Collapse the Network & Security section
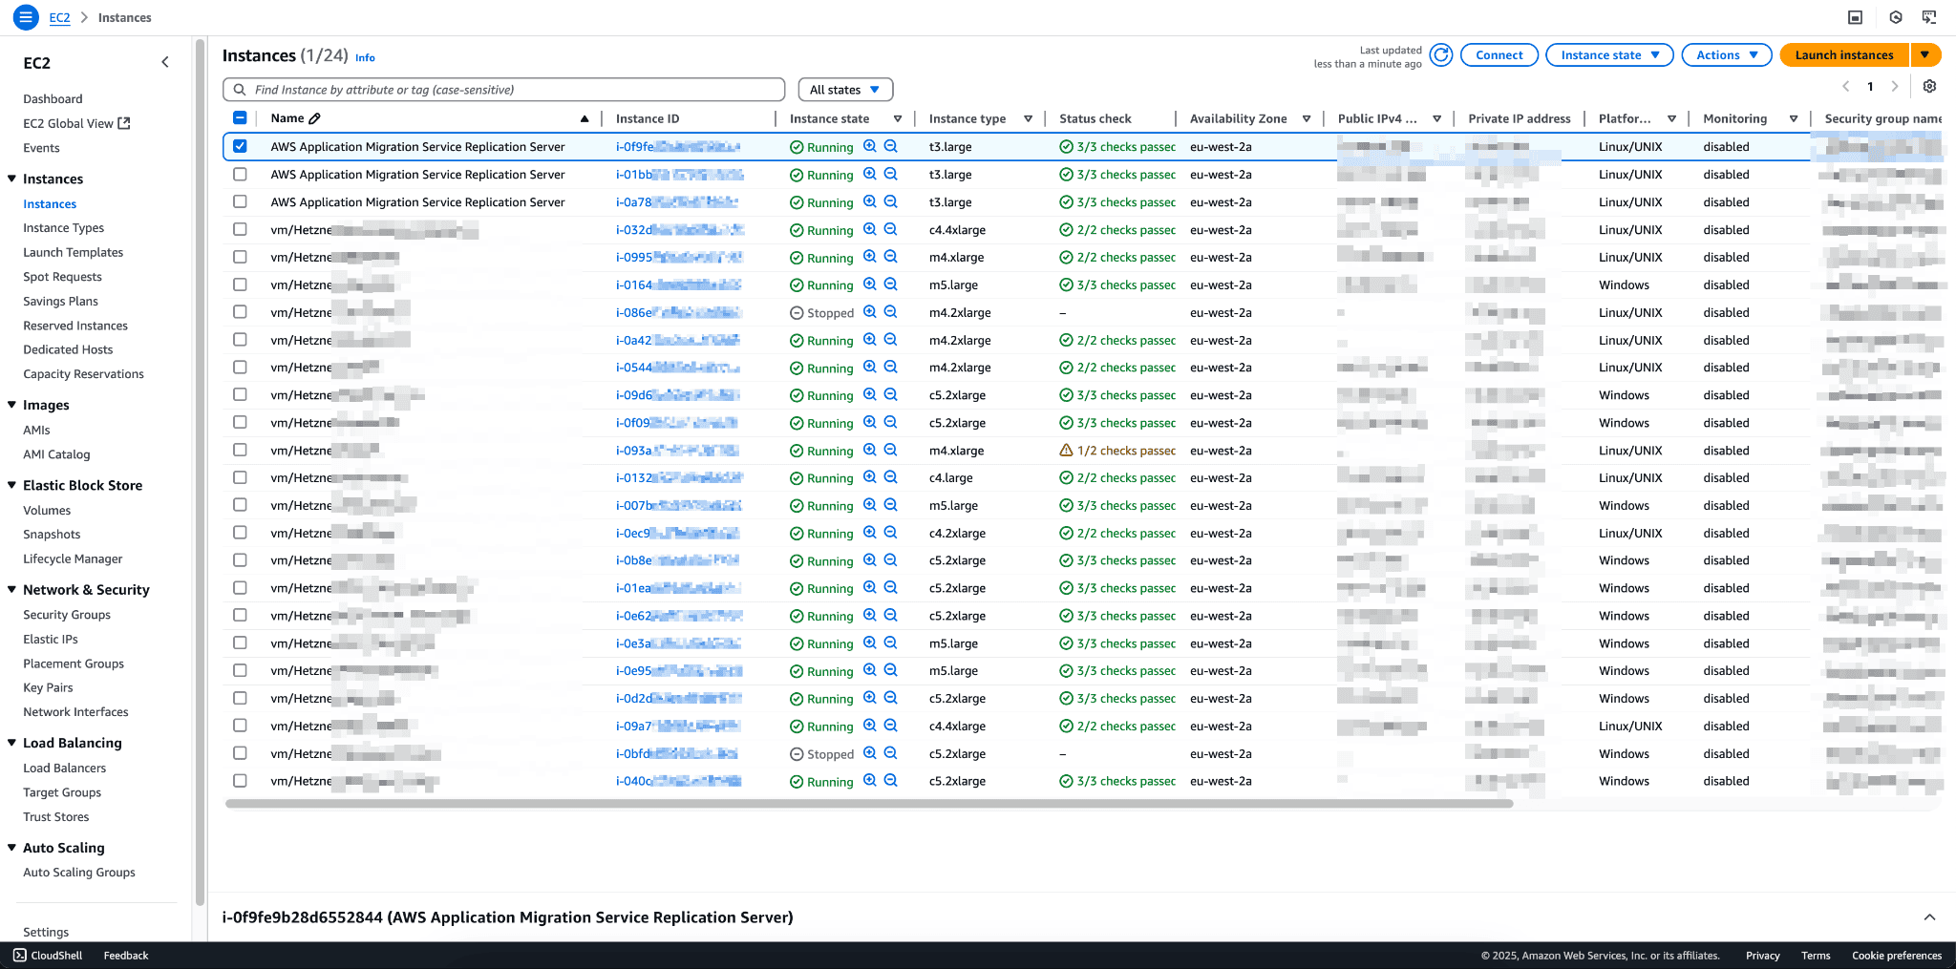Screen dimensions: 1956x969 11,590
